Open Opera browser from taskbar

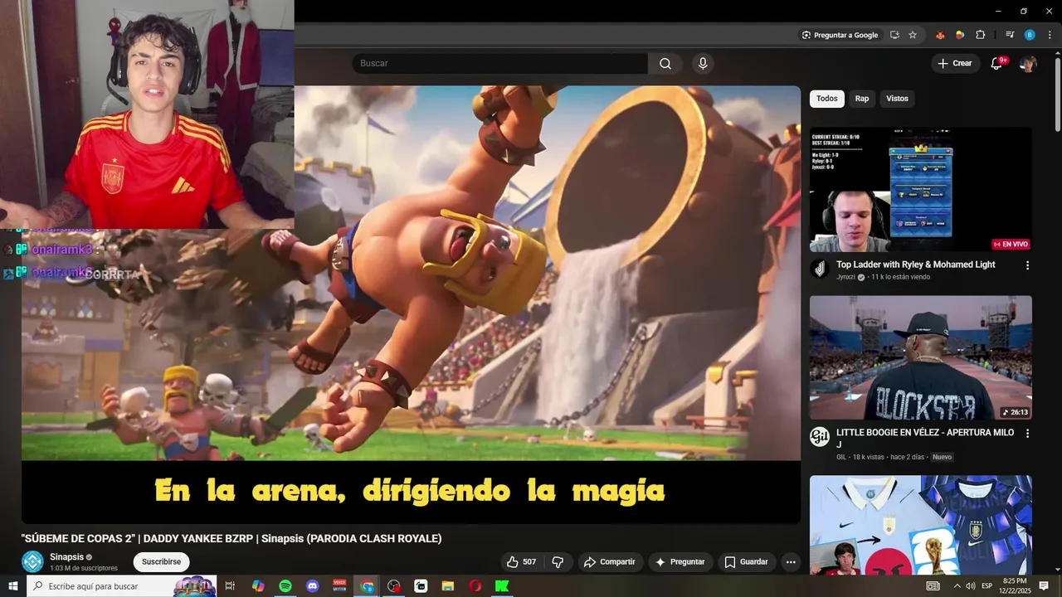(475, 586)
